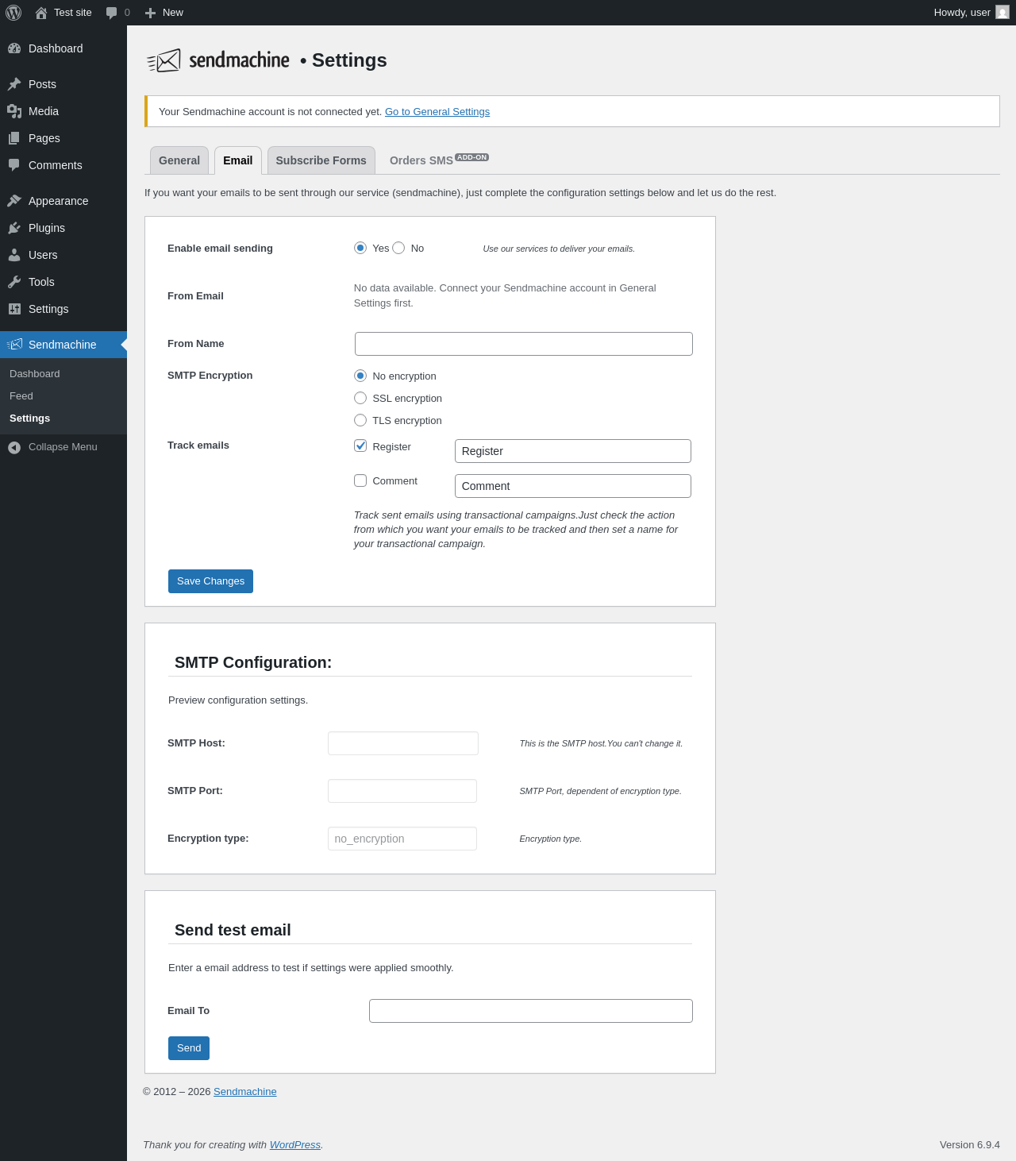1016x1161 pixels.
Task: Focus the Email To input field
Action: tap(531, 1011)
